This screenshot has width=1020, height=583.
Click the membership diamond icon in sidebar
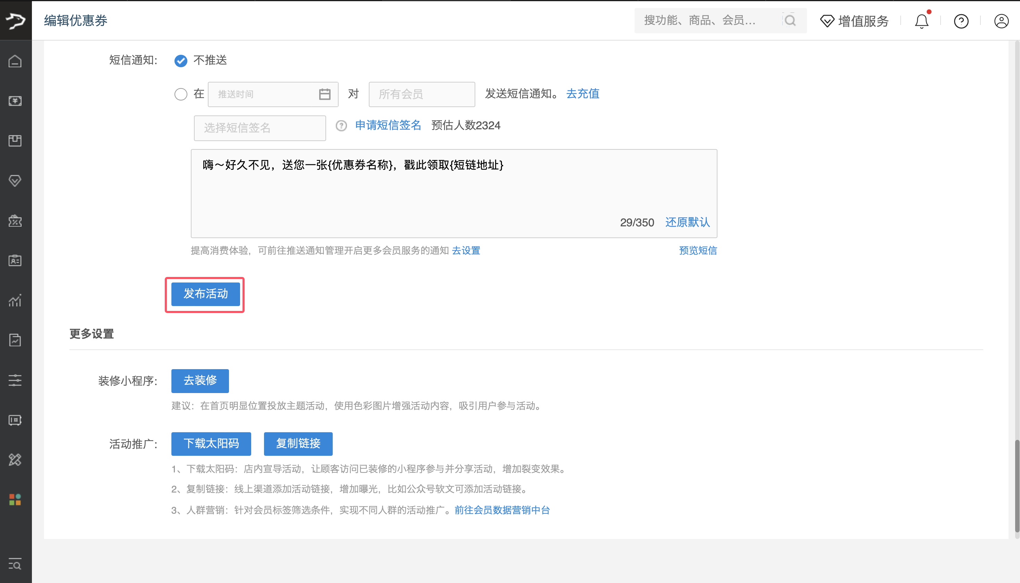[15, 181]
